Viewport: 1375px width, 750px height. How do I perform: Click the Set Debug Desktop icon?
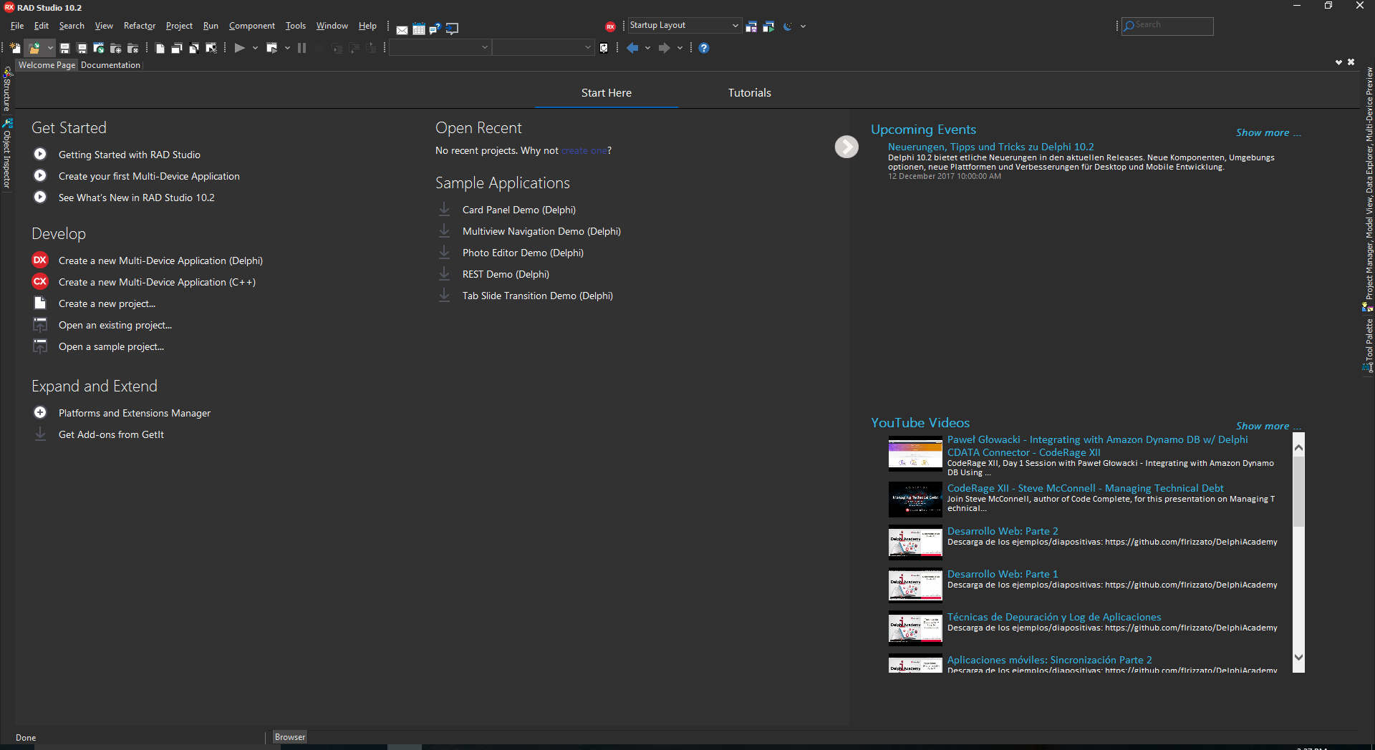[768, 26]
